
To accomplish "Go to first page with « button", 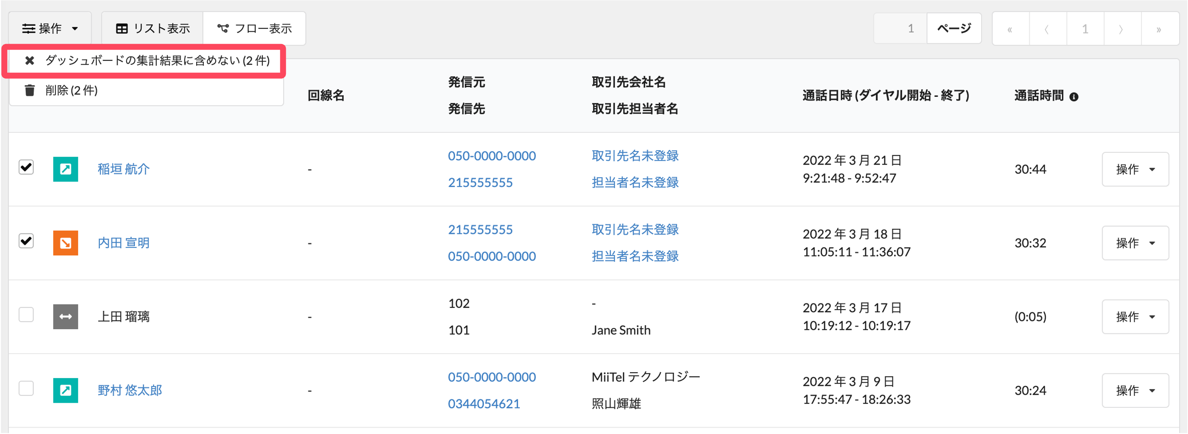I will 1010,29.
